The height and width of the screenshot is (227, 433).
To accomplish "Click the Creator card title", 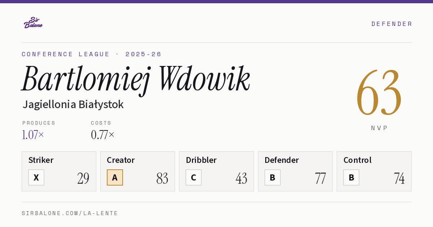I will point(121,160).
